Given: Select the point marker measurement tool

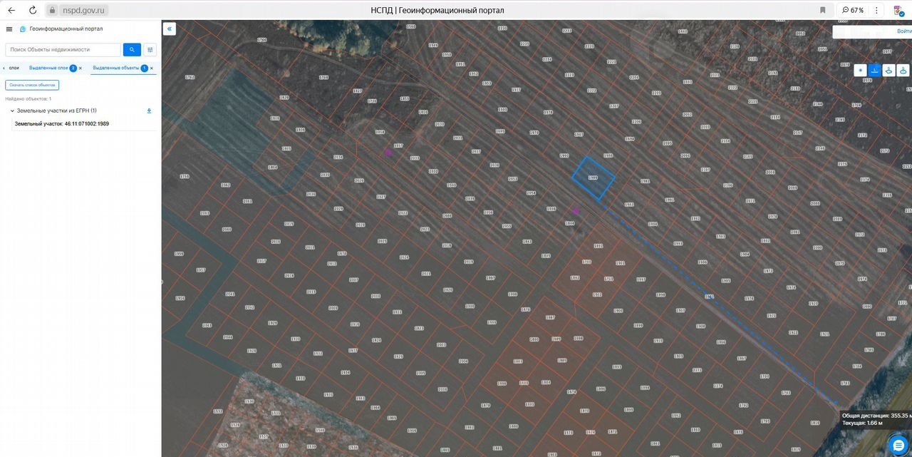Looking at the screenshot, I should [x=860, y=70].
